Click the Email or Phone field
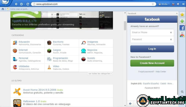The width and height of the screenshot is (186, 107). (x=150, y=32)
